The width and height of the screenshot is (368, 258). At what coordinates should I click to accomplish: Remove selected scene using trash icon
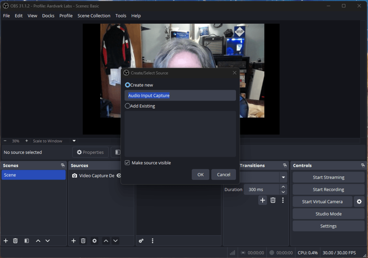(x=15, y=241)
